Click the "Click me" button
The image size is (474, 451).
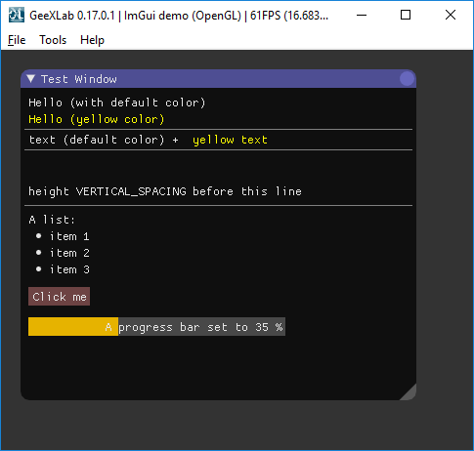click(59, 297)
